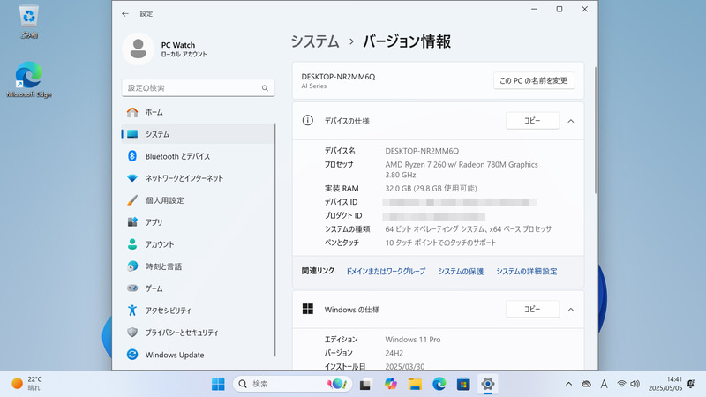
Task: Open アクセシビリティ in the sidebar
Action: (198, 311)
